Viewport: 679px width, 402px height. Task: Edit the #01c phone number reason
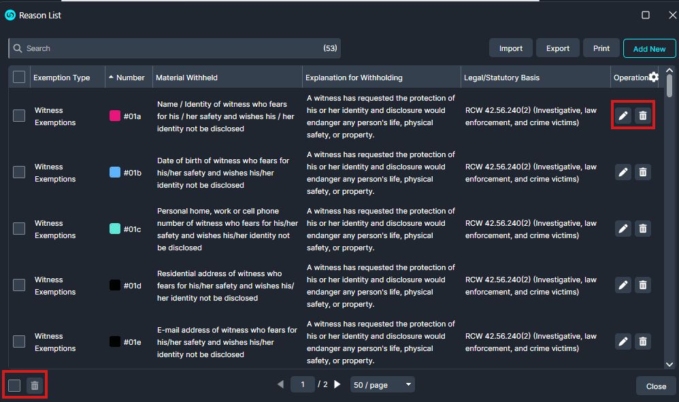[623, 229]
